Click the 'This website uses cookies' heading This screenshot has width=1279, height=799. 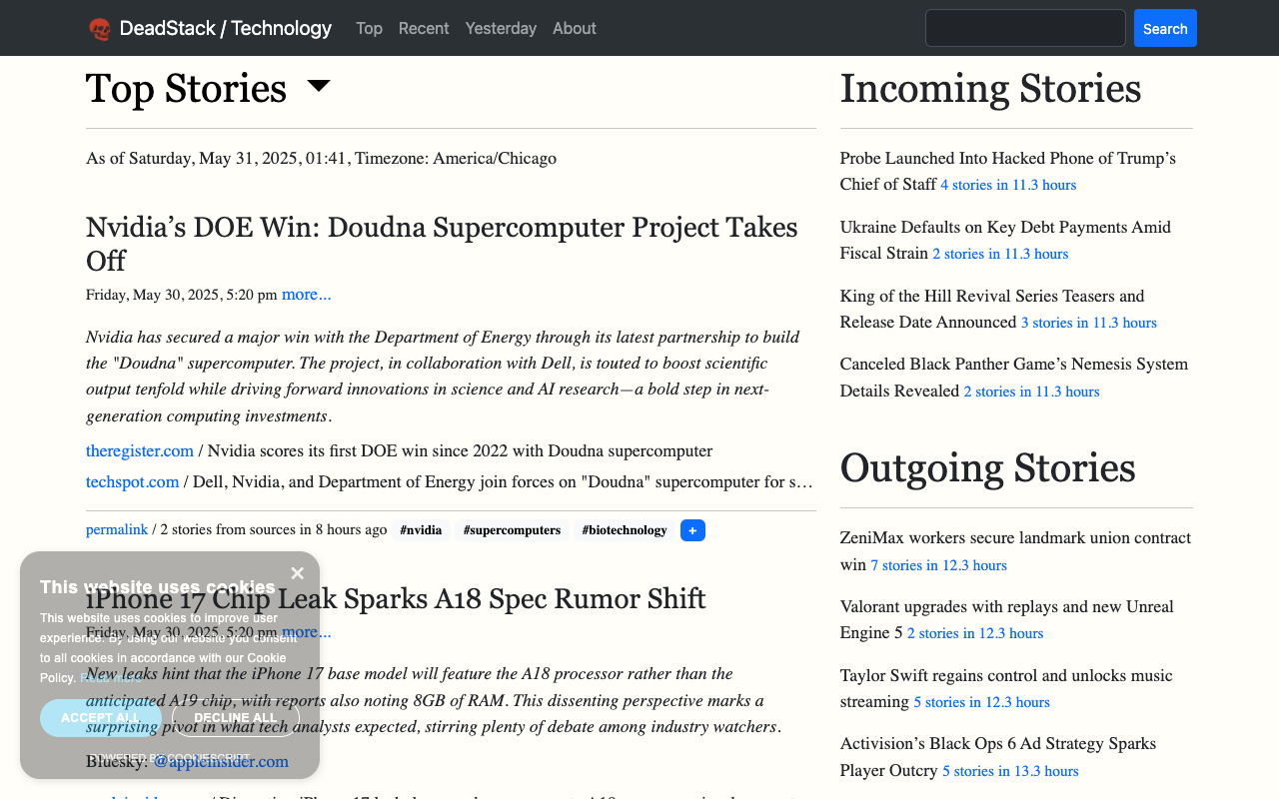coord(157,587)
